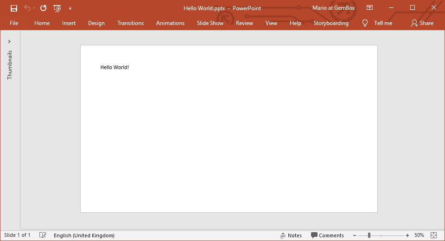Open Ribbon Display Options
The image size is (445, 241).
click(x=369, y=8)
